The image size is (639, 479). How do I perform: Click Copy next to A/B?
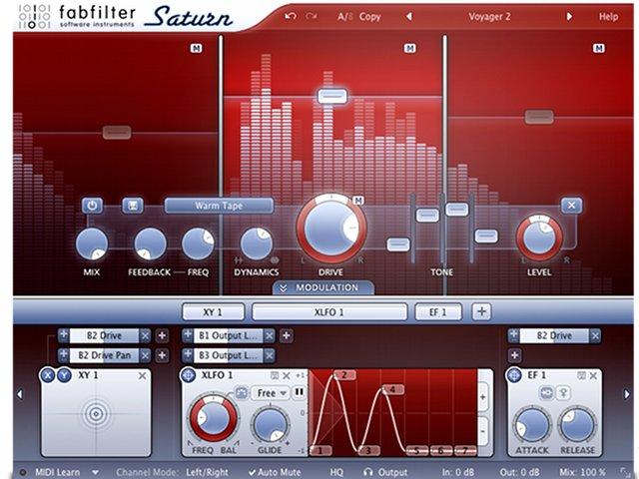pyautogui.click(x=370, y=17)
